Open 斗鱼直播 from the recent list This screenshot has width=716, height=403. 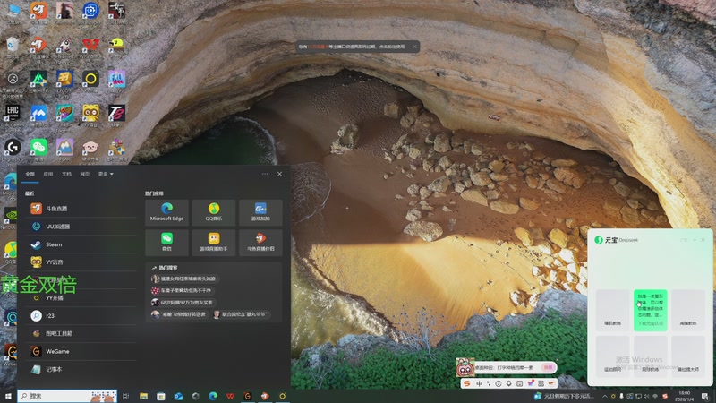point(81,209)
